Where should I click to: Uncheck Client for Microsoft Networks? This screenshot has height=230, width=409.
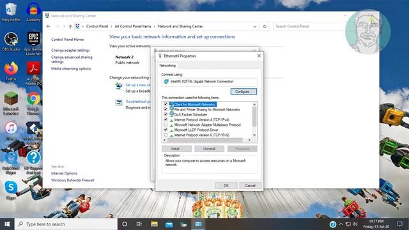166,104
